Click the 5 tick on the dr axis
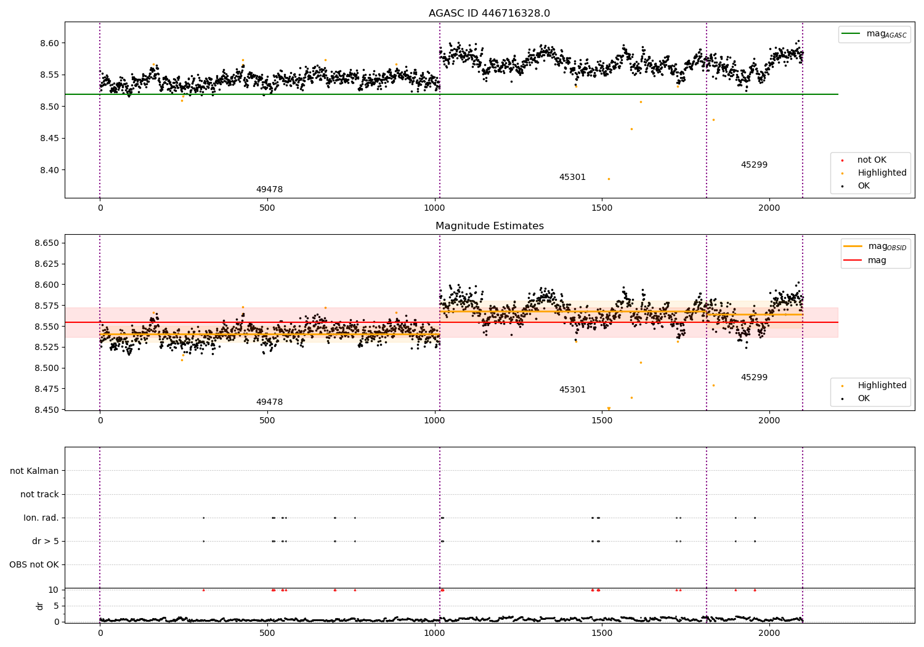924x647 pixels. pyautogui.click(x=56, y=606)
